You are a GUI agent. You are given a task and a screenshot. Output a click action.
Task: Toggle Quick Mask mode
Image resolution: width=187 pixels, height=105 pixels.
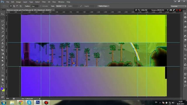click(3, 94)
